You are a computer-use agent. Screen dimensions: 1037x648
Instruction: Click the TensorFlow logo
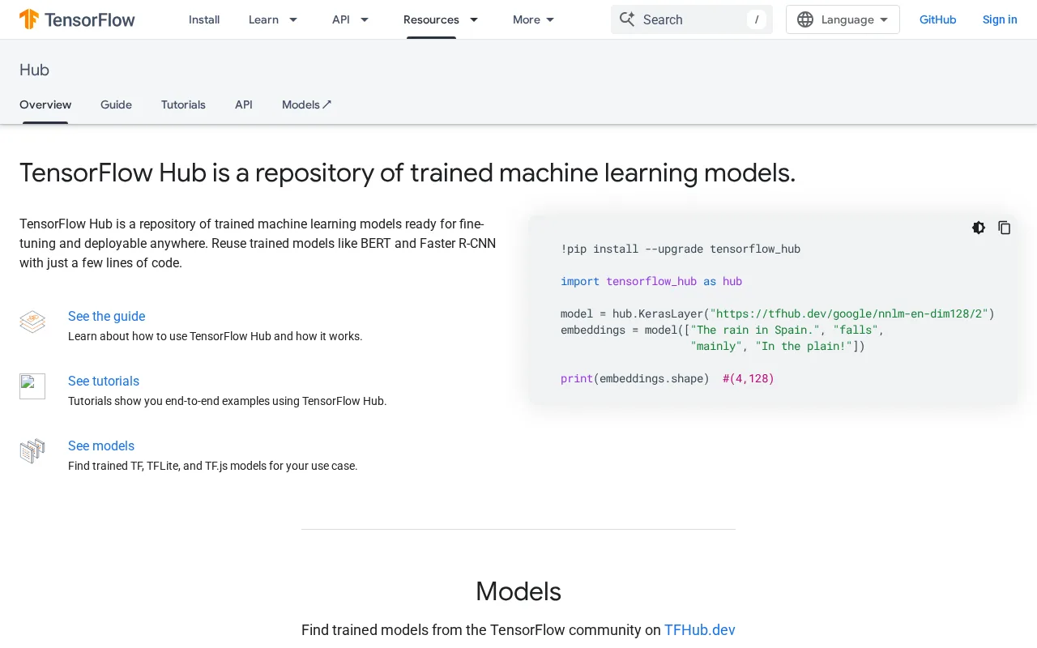pos(77,19)
